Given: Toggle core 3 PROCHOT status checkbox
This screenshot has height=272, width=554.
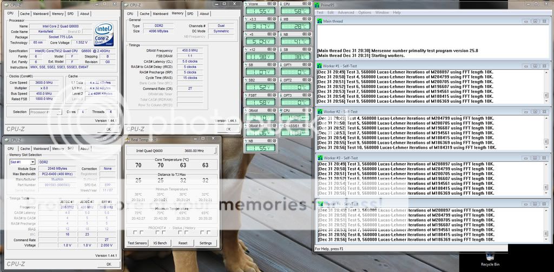Looking at the screenshot, I should pos(180,233).
